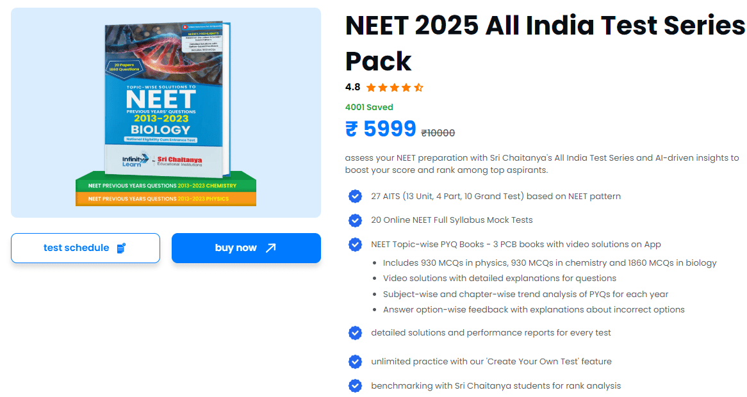747x397 pixels.
Task: Click checkmark badge beside detailed solutions item
Action: [x=355, y=333]
